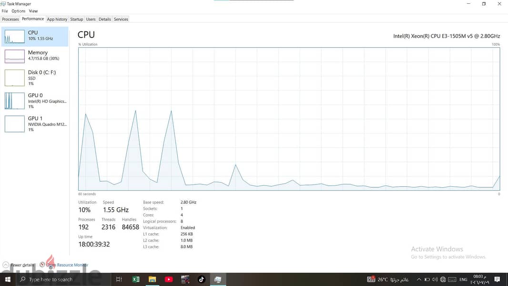This screenshot has height=286, width=508.
Task: Open the Options menu
Action: (19, 11)
